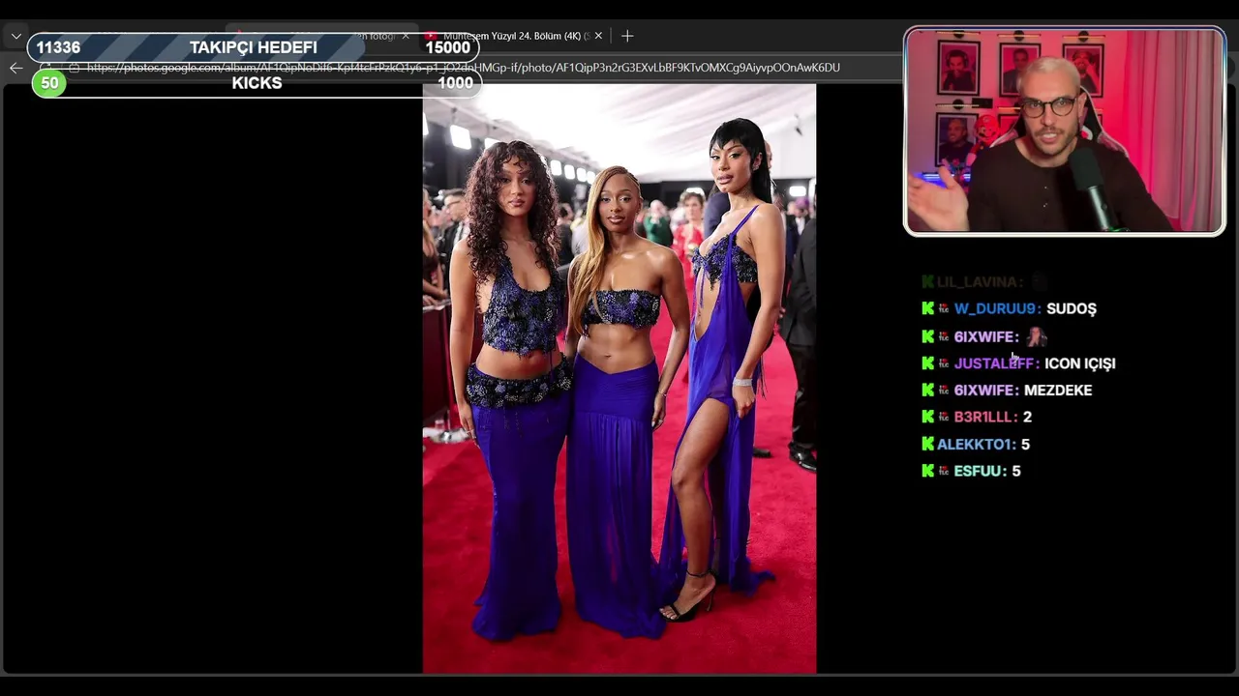The height and width of the screenshot is (696, 1239).
Task: Click the message MEZDEKE
Action: tap(1058, 391)
